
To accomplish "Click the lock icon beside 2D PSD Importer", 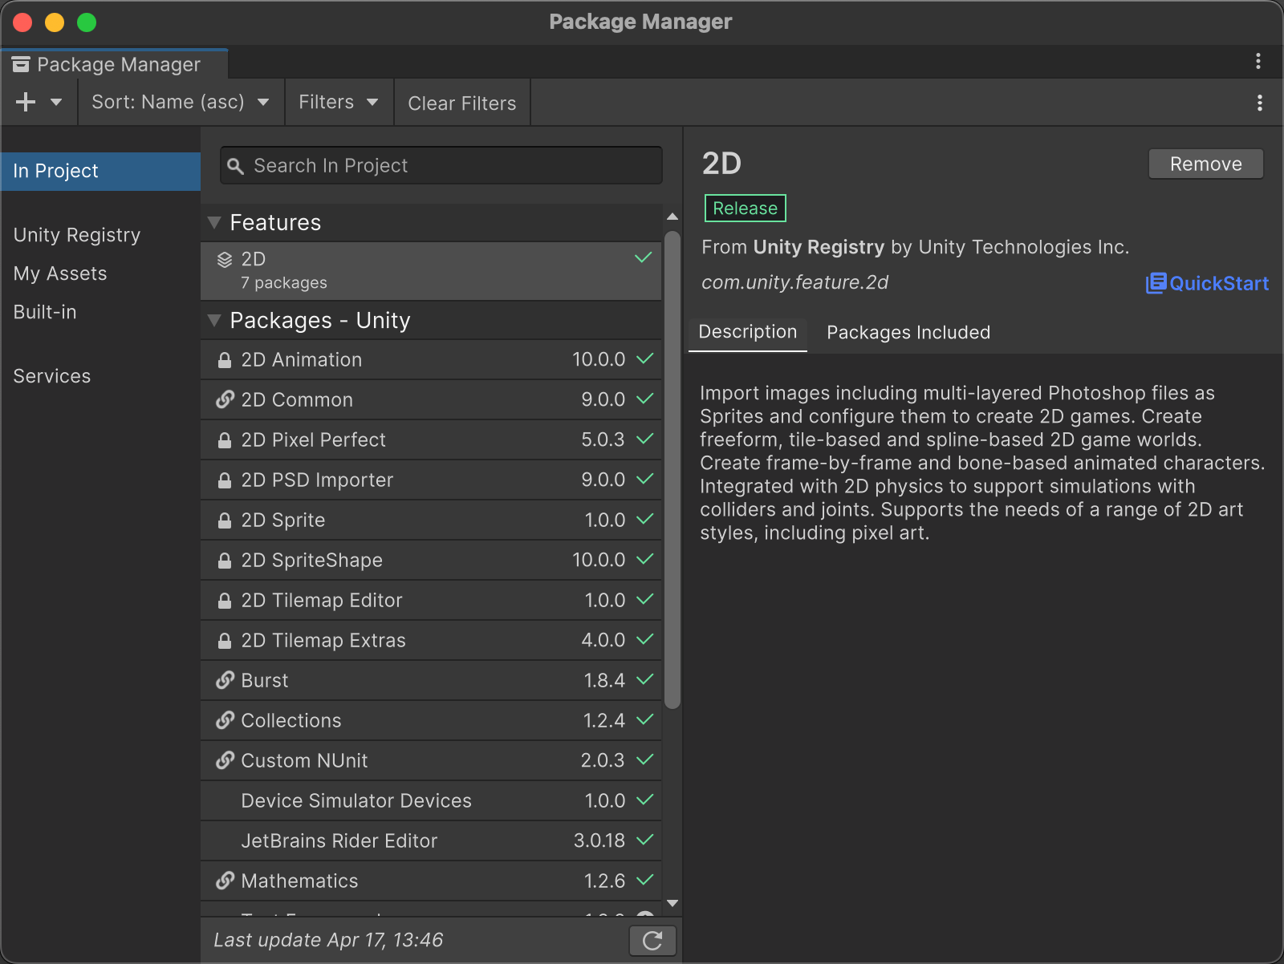I will coord(225,480).
